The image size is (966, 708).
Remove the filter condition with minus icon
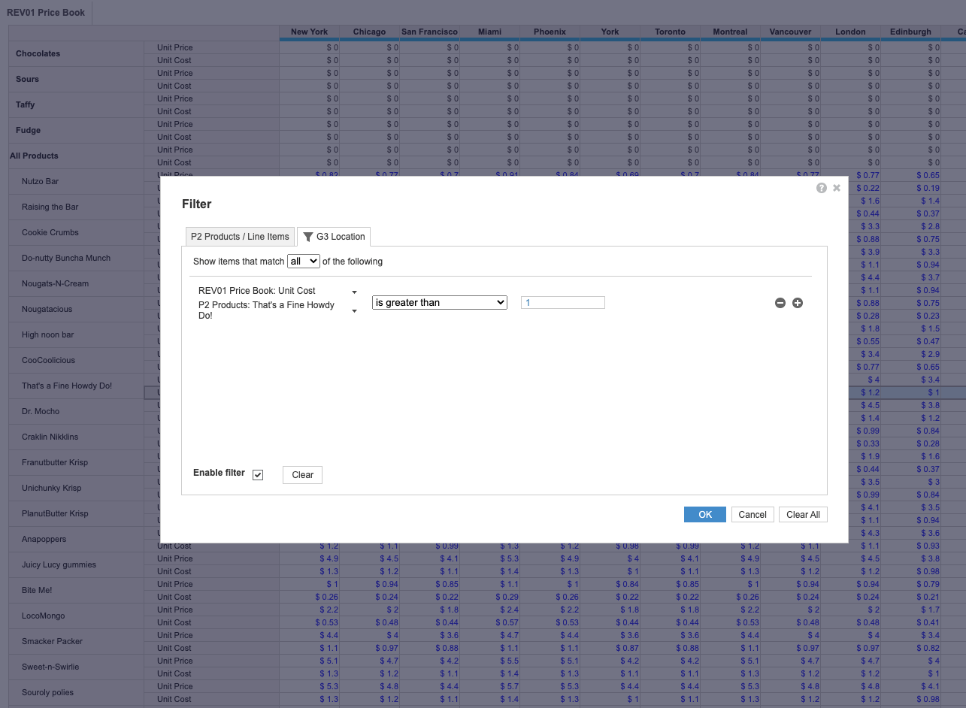click(x=780, y=303)
